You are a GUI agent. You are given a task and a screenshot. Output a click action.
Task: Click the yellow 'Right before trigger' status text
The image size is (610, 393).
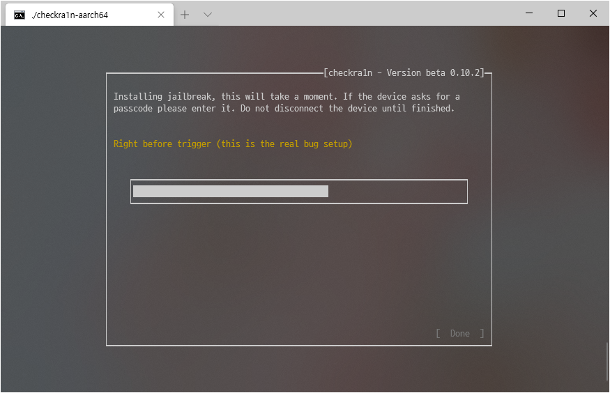point(233,144)
